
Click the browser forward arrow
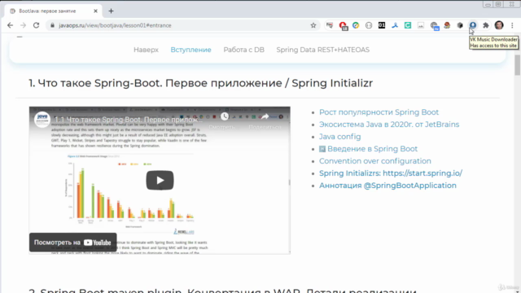pos(23,25)
